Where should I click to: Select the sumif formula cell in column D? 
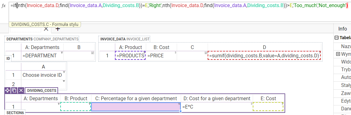coord(264,55)
